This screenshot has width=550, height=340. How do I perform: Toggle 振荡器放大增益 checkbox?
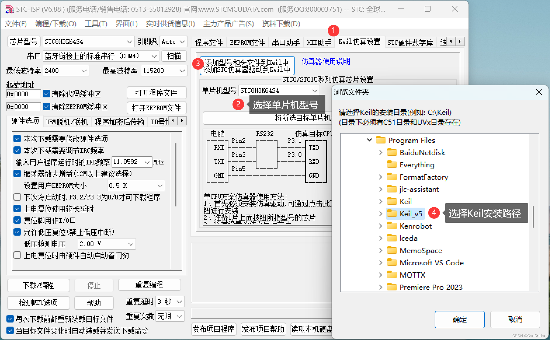pyautogui.click(x=17, y=173)
